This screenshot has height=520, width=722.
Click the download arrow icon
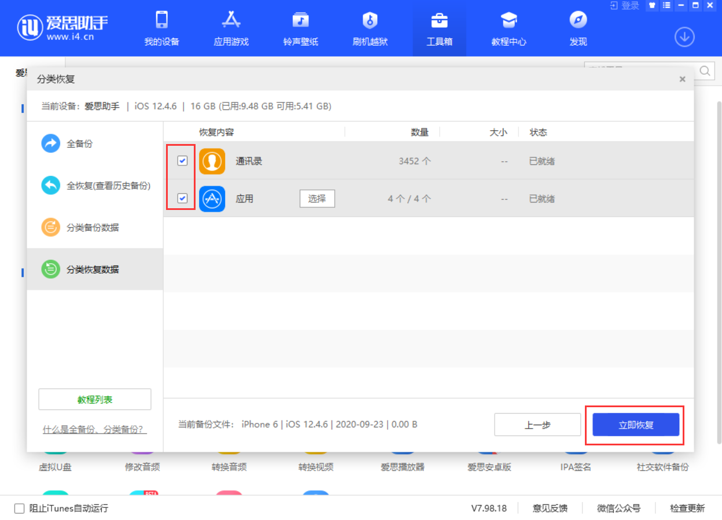tap(684, 36)
